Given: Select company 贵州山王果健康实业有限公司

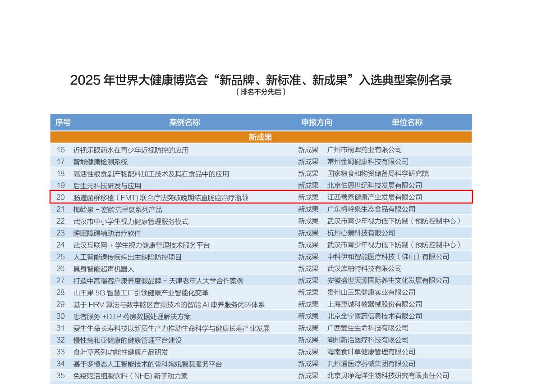Looking at the screenshot, I should click(371, 292).
